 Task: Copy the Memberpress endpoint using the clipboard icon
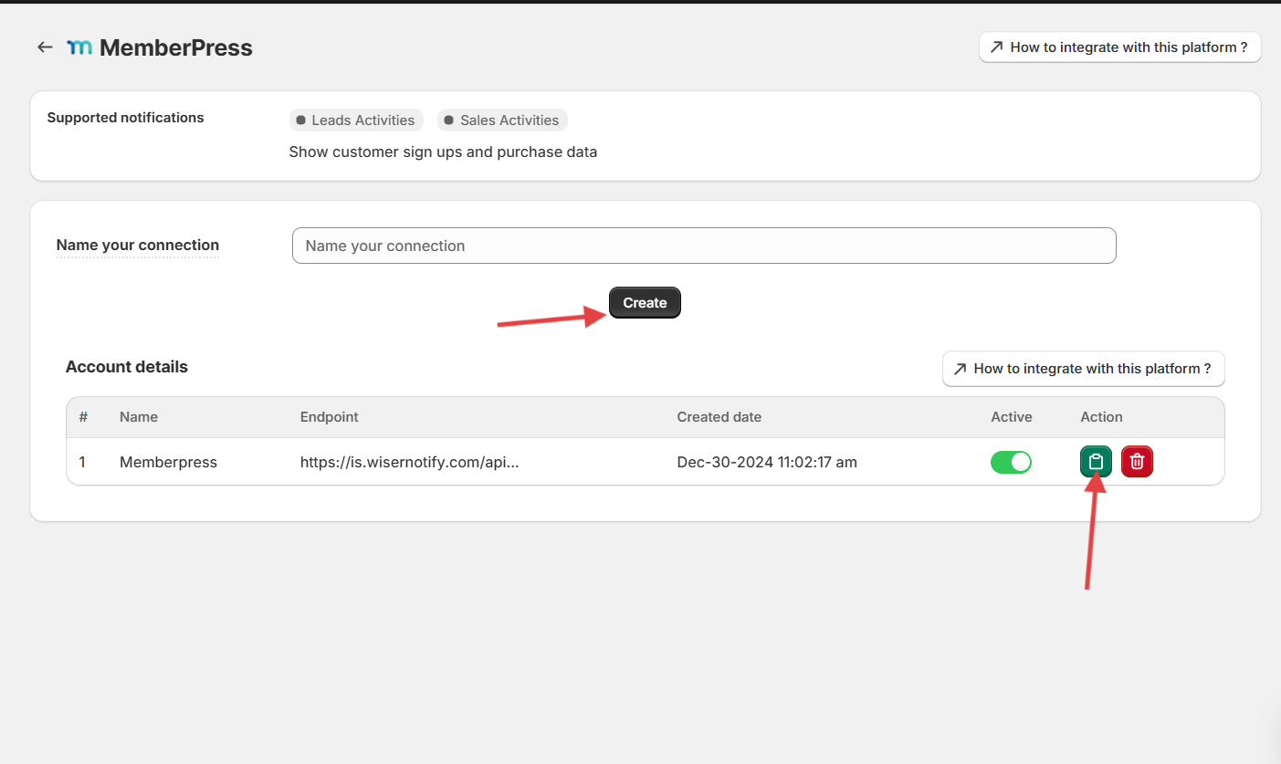pyautogui.click(x=1096, y=462)
